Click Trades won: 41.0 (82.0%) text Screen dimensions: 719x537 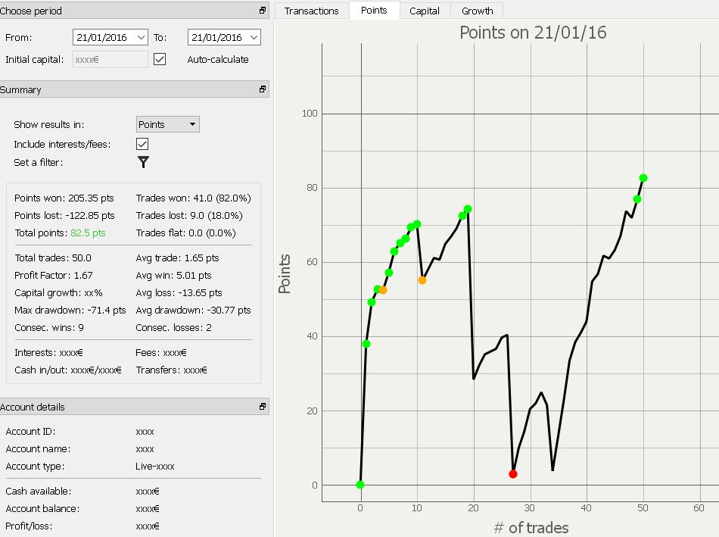point(194,198)
